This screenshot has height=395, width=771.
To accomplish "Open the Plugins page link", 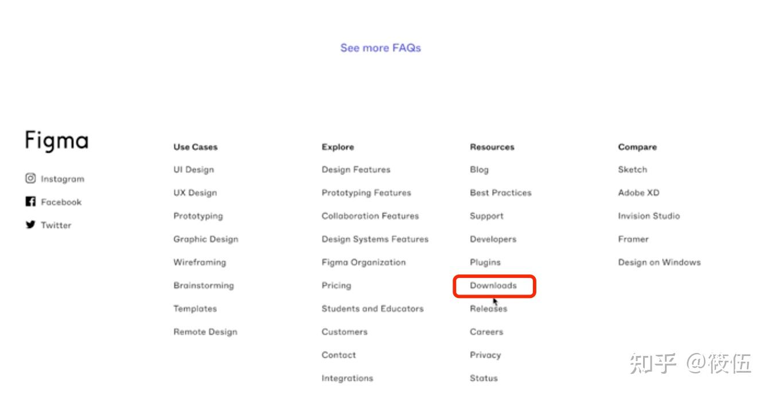I will [485, 262].
